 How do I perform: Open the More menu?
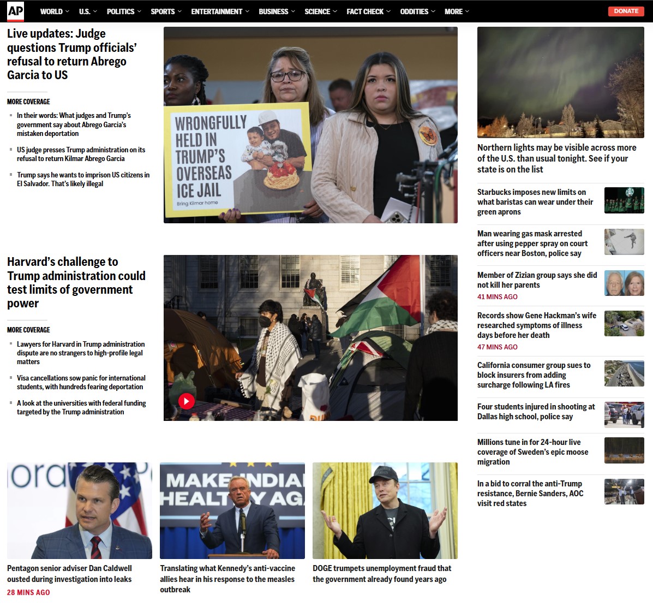[x=453, y=11]
